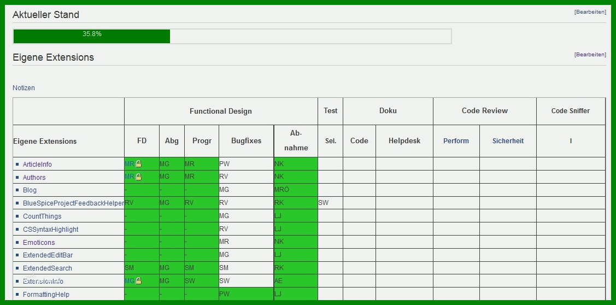
Task: Open the BlueSpiceProjectFeedbackHelper link
Action: pyautogui.click(x=73, y=203)
